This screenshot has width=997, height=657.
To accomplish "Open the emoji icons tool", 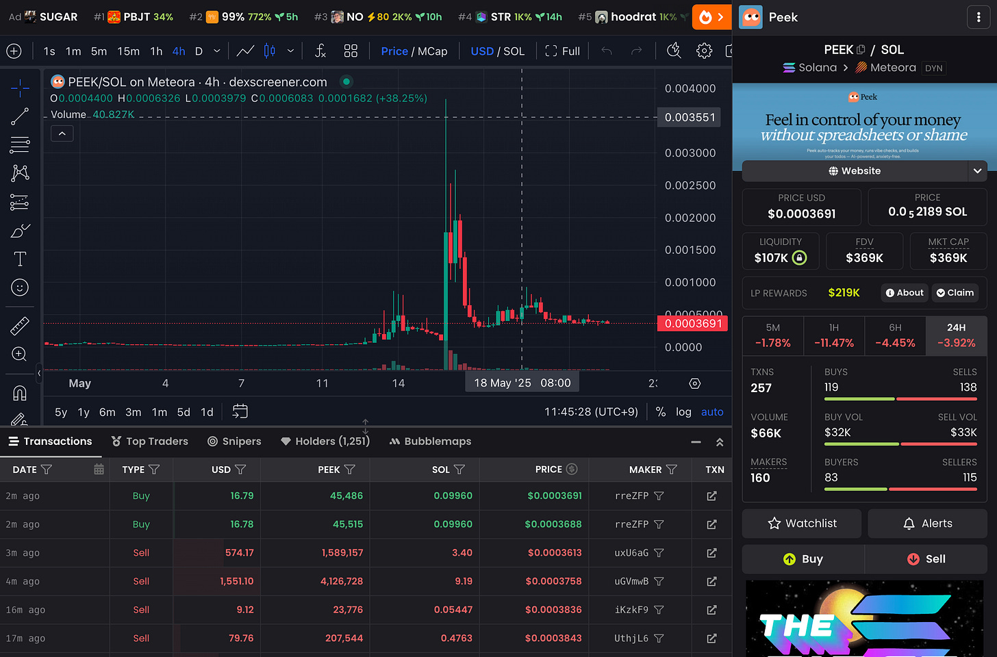I will pos(20,287).
